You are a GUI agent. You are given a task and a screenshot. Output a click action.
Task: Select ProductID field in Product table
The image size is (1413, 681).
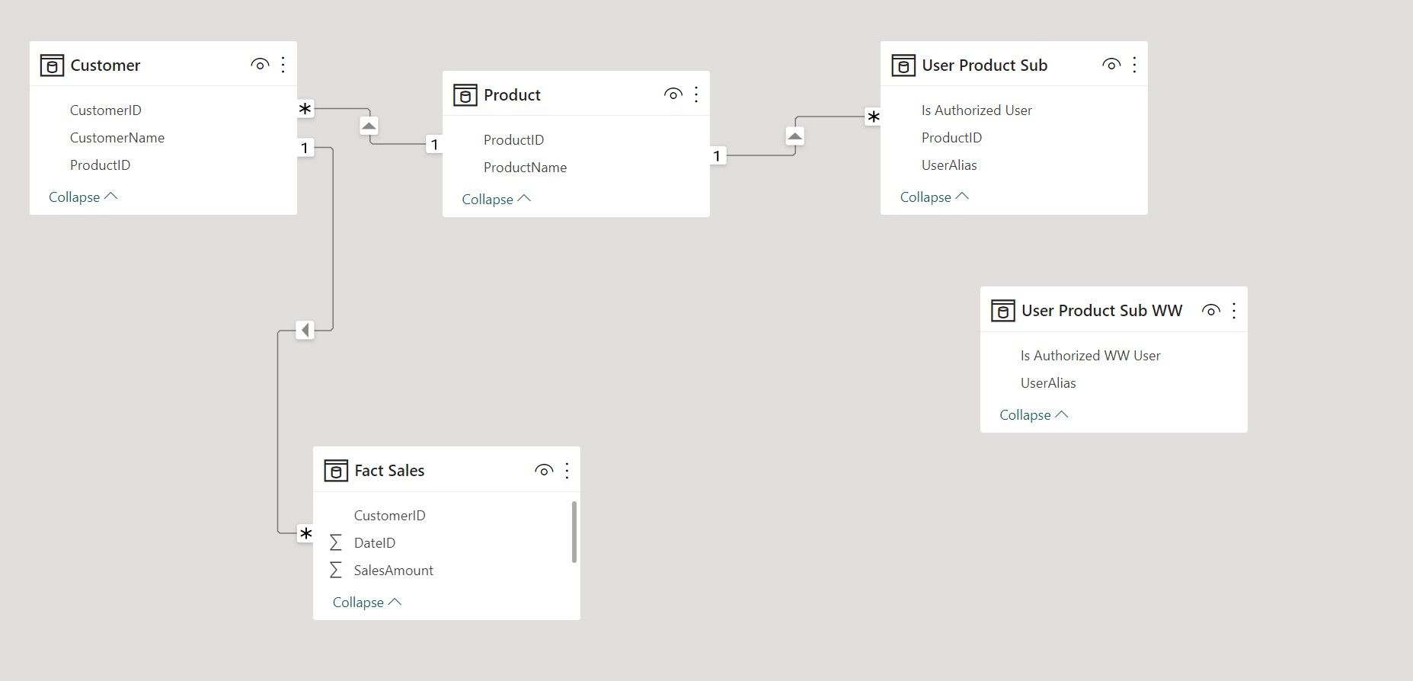click(x=513, y=140)
